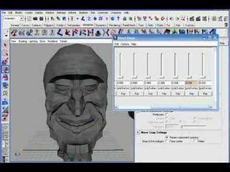Switch to the Custom shelf tab

[189, 25]
